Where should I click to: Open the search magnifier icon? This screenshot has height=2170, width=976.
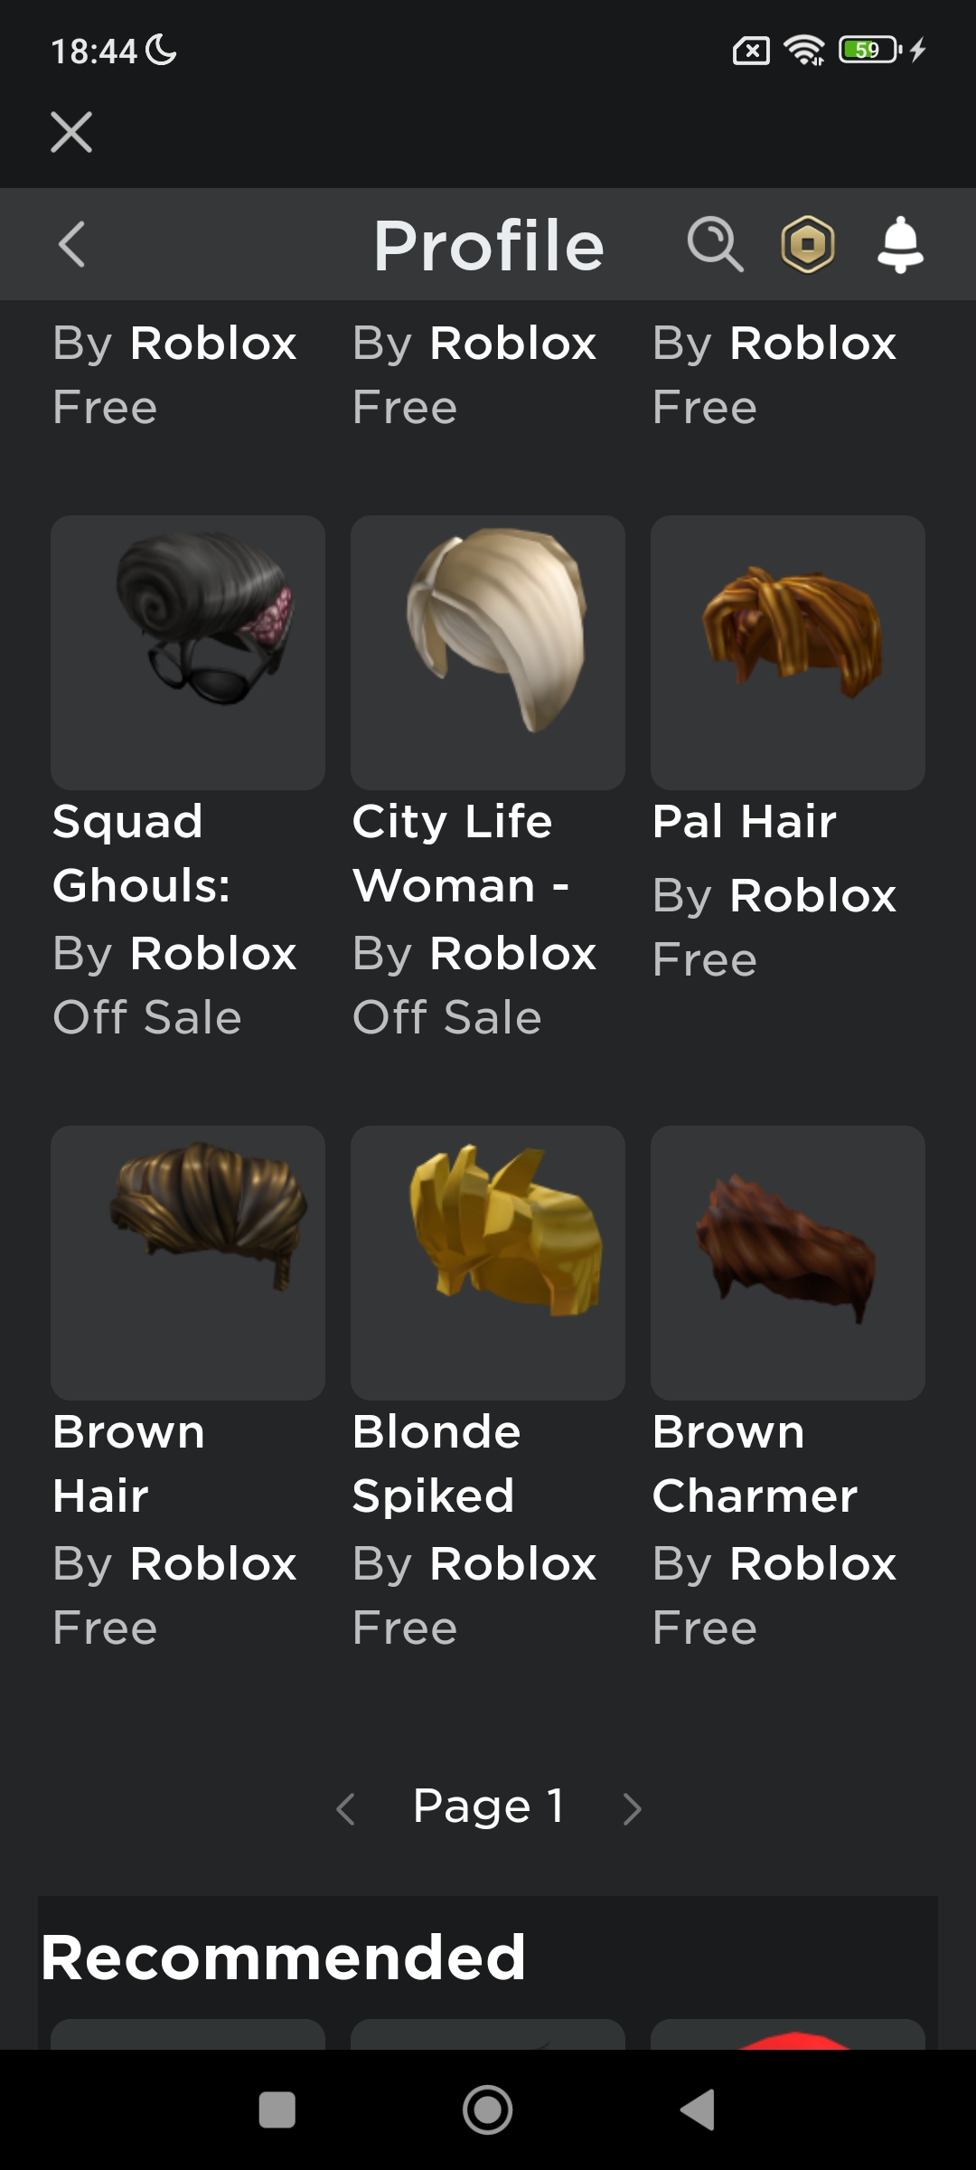[715, 244]
